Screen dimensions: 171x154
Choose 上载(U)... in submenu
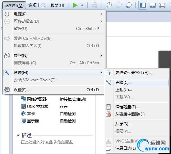click(x=137, y=90)
